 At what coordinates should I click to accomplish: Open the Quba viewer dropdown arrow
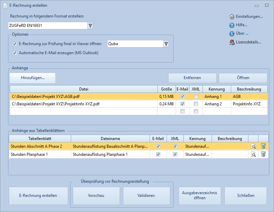pos(166,44)
